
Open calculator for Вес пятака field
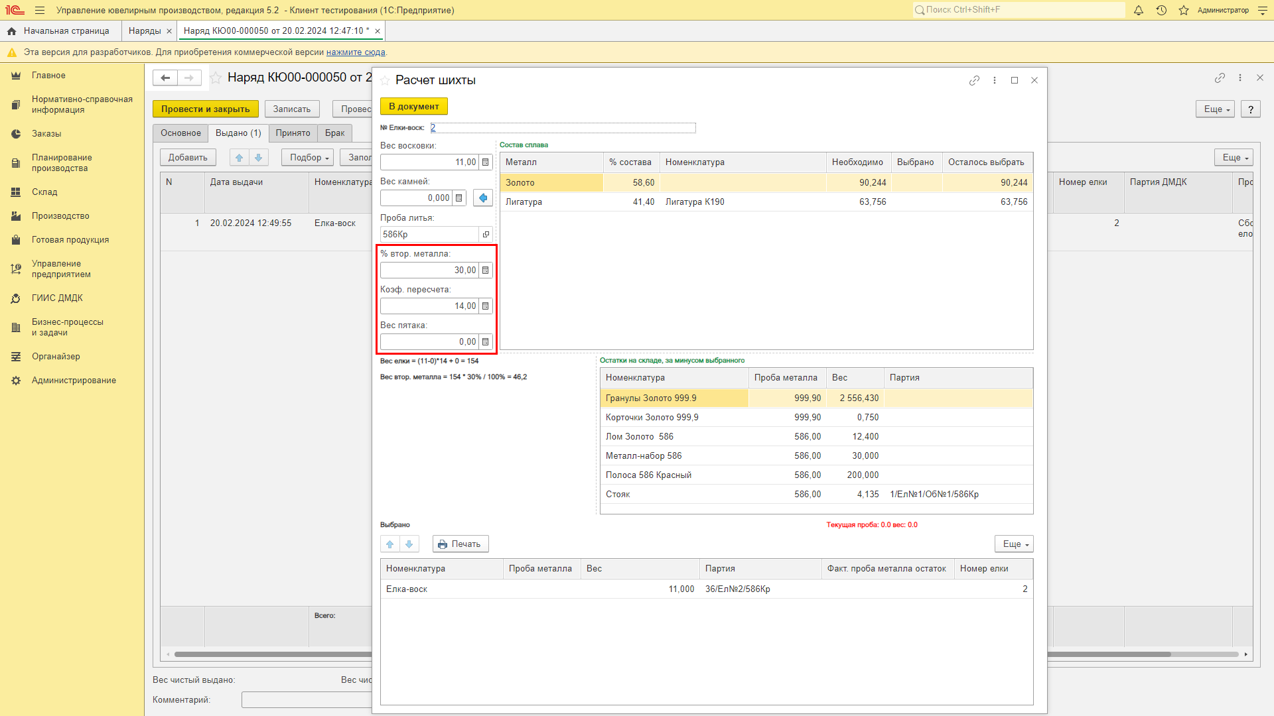(x=486, y=342)
